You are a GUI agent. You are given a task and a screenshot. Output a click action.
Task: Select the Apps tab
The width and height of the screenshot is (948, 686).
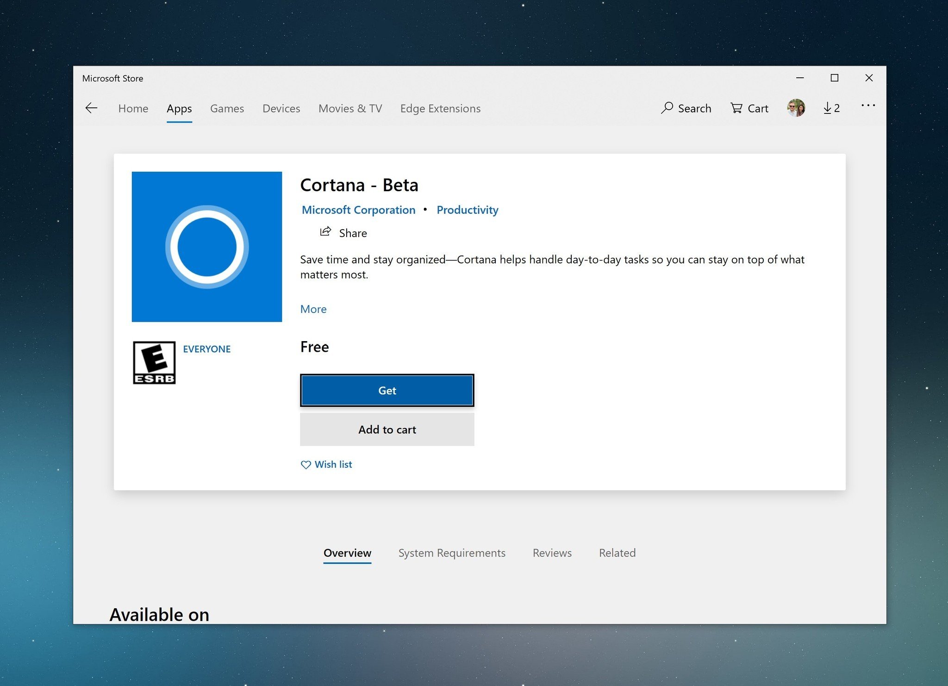(x=179, y=108)
